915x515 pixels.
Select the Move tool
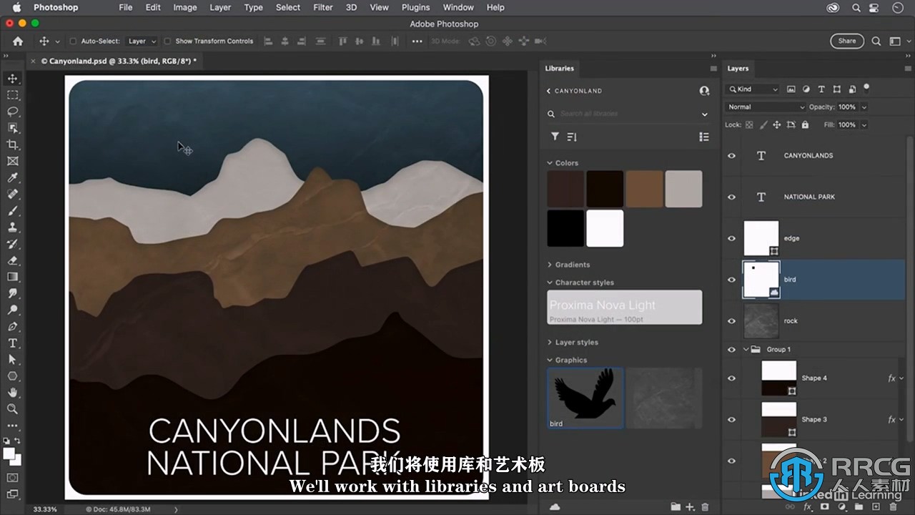(12, 79)
